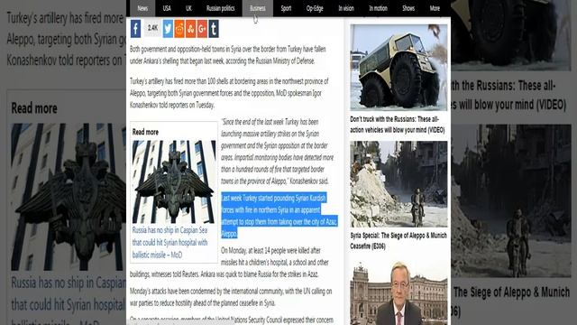The height and width of the screenshot is (325, 577).
Task: Expand the More menu
Action: coord(435,8)
